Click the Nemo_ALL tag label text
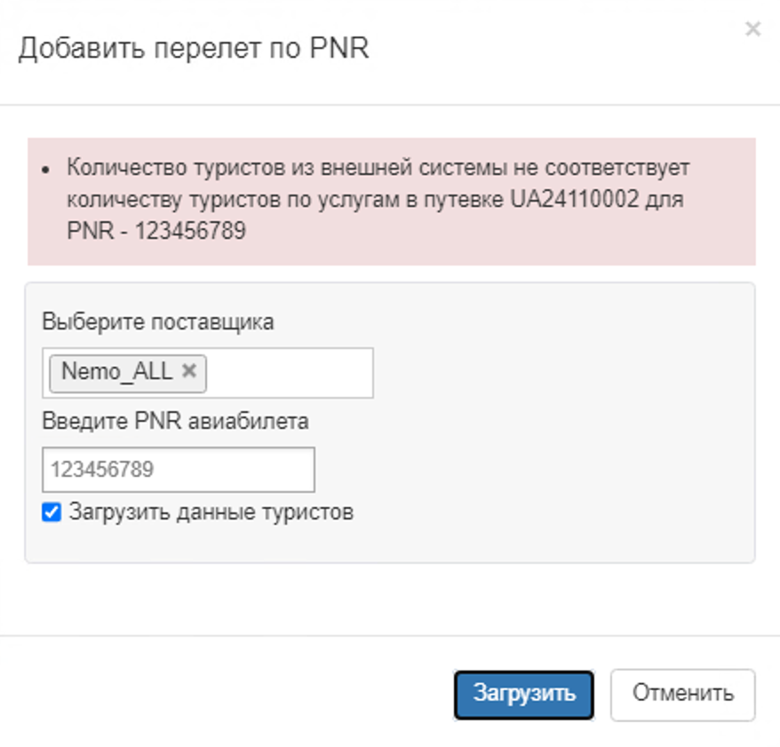780x747 pixels. click(x=116, y=372)
